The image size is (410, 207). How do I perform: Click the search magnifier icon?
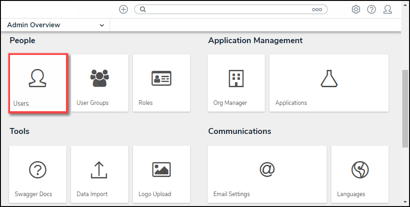click(142, 10)
